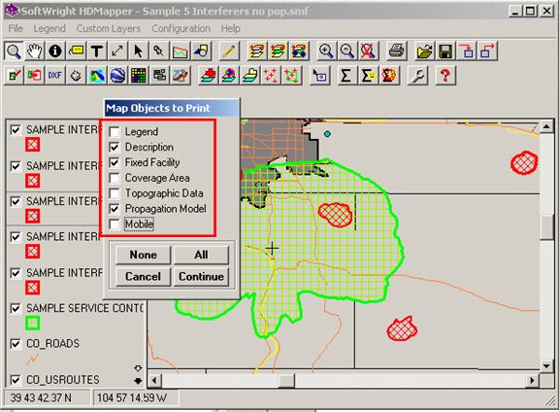Uncheck the Fixed Facility option
Viewport: 559px width, 412px height.
pyautogui.click(x=115, y=162)
